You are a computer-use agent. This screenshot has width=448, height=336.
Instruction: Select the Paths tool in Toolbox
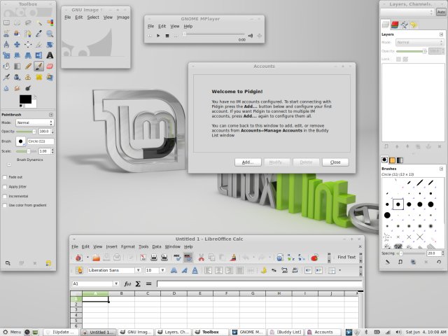28,34
